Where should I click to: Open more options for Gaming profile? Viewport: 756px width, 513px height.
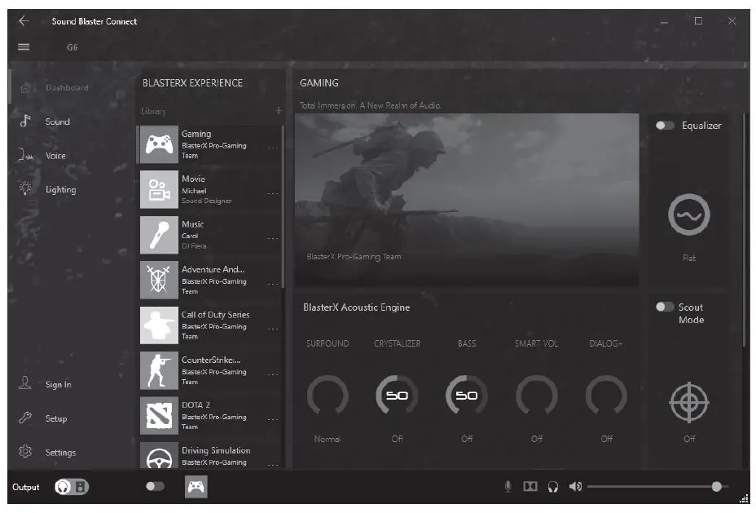tap(273, 148)
